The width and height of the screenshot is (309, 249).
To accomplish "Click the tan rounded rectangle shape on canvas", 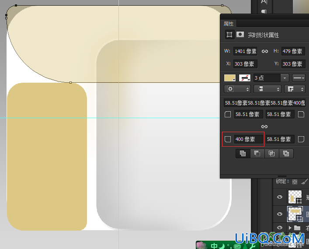I will 47,157.
